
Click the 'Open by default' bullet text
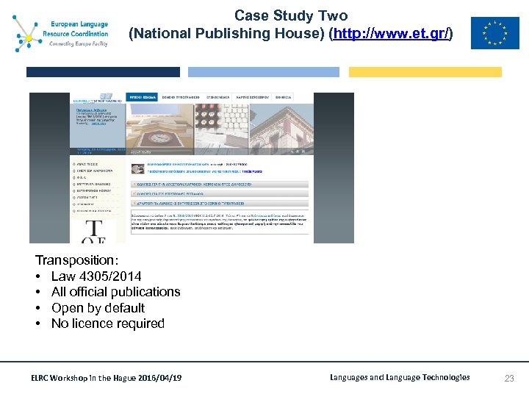click(x=98, y=308)
